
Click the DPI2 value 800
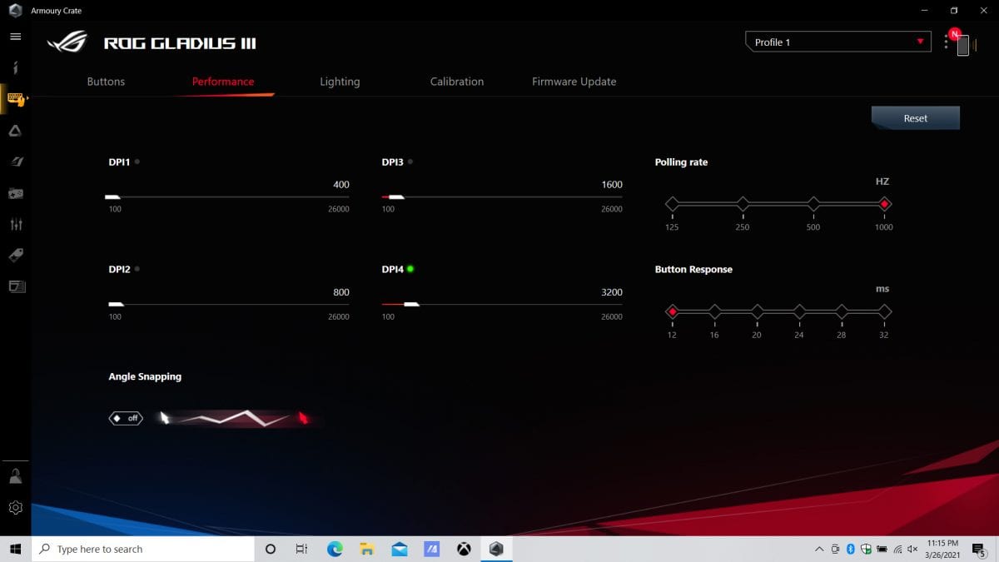coord(341,292)
